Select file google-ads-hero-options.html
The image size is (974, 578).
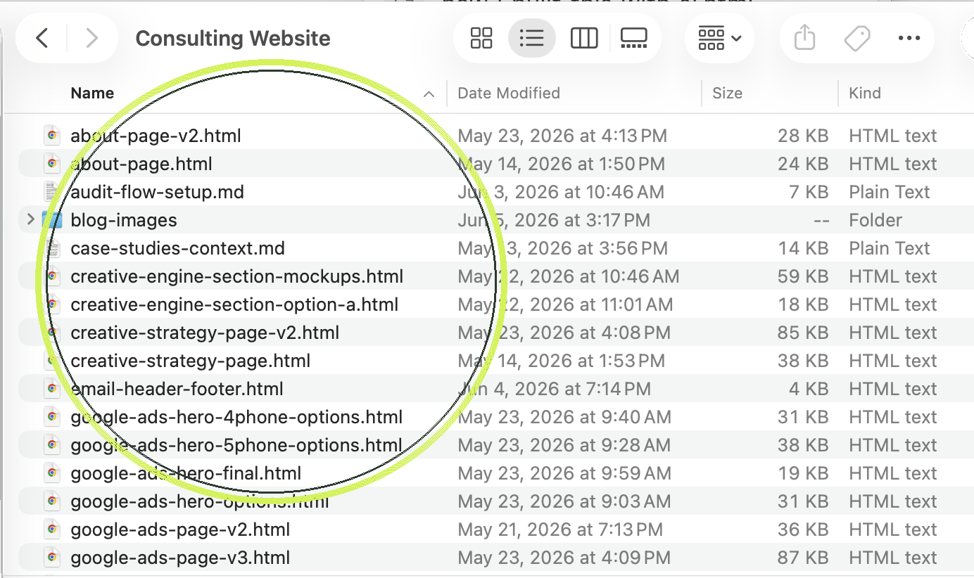tap(200, 501)
